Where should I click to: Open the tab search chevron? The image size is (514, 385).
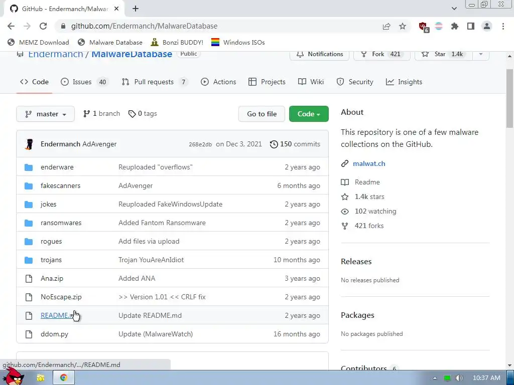coord(454,9)
